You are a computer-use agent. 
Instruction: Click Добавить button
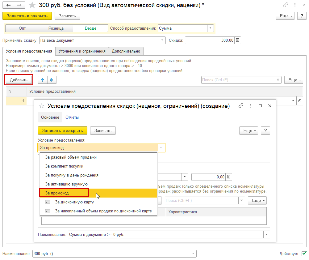coord(19,80)
